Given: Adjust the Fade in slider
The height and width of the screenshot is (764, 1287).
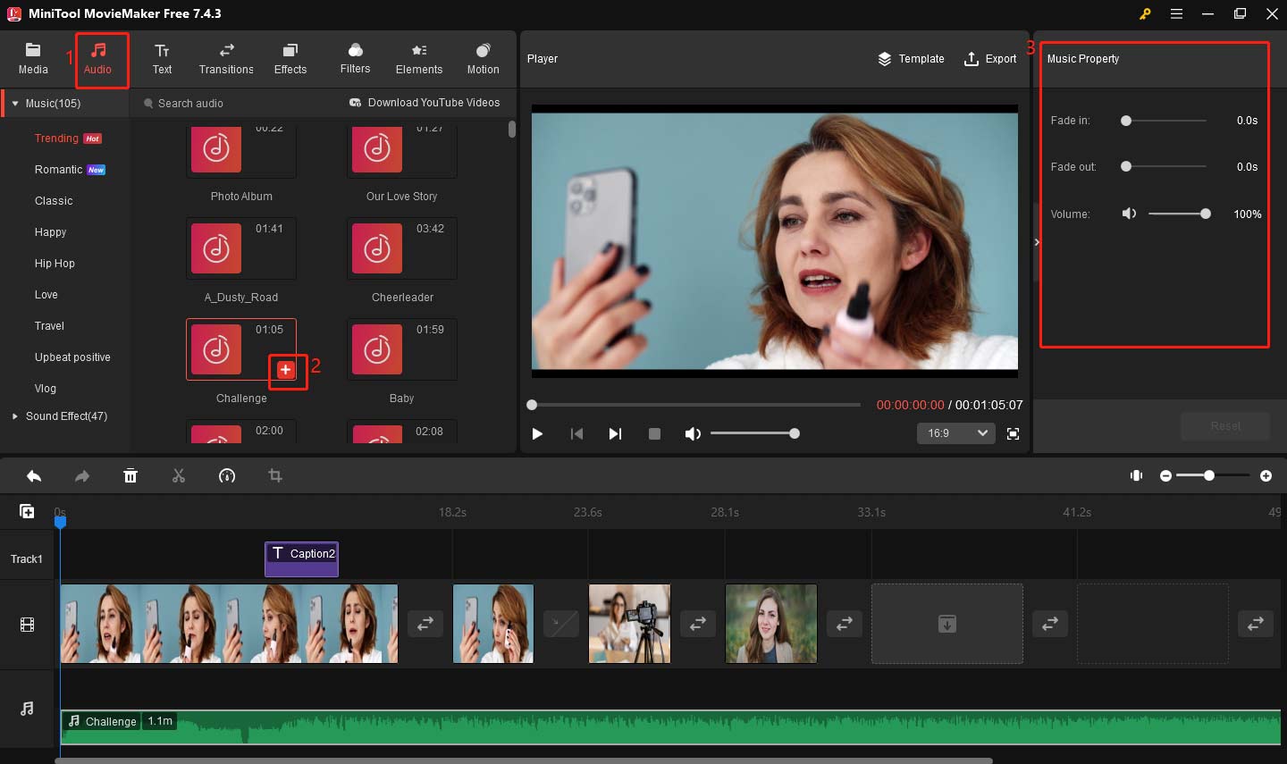Looking at the screenshot, I should (1164, 121).
